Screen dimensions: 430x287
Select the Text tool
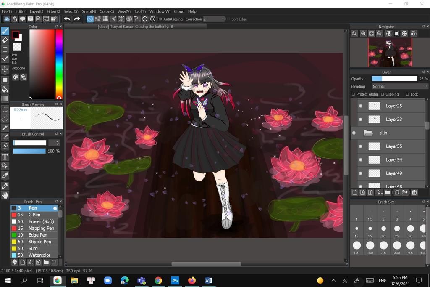click(5, 157)
